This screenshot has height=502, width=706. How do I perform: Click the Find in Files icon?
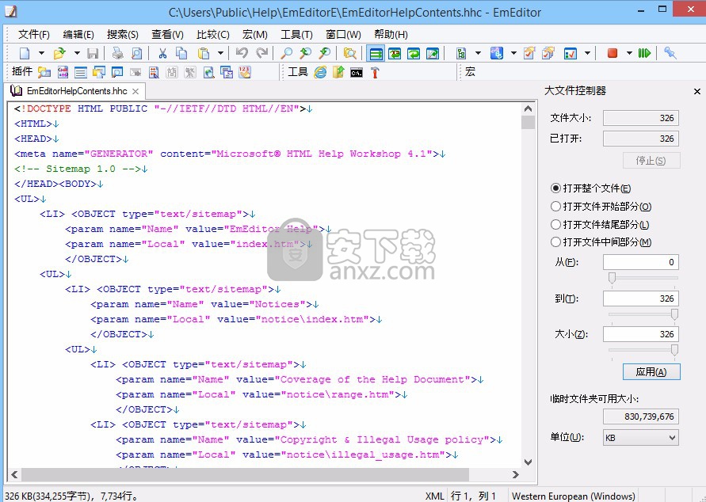point(350,54)
